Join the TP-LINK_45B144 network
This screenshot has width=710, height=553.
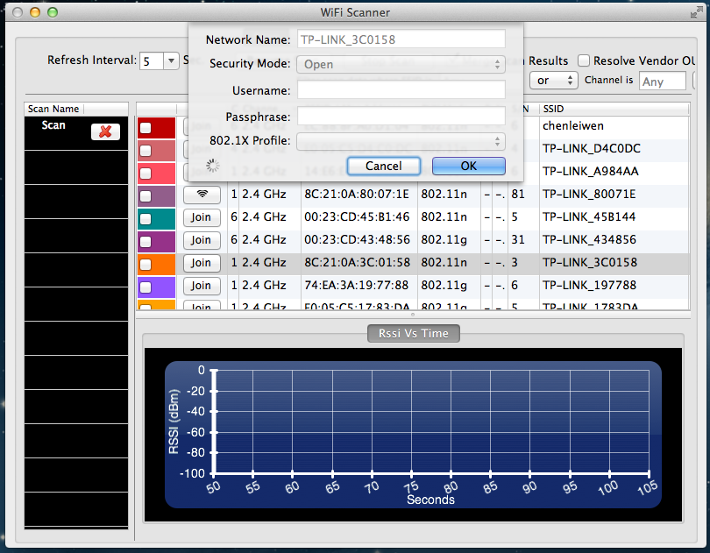tap(202, 217)
